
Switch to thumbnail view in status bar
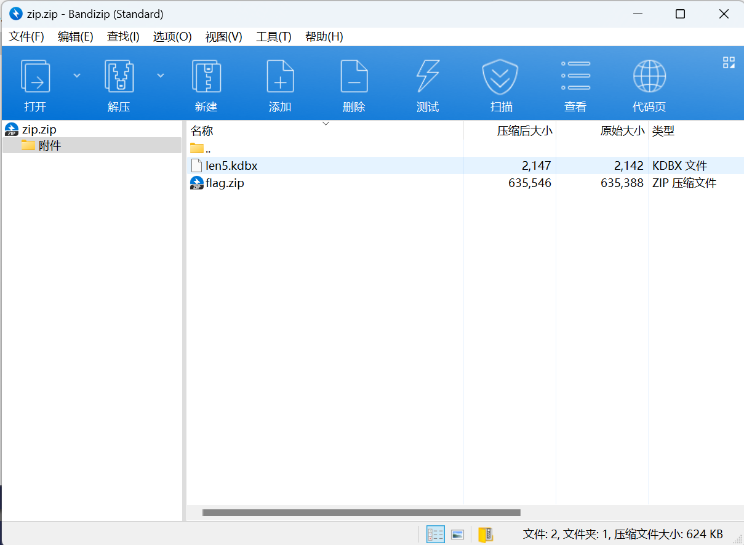tap(457, 535)
